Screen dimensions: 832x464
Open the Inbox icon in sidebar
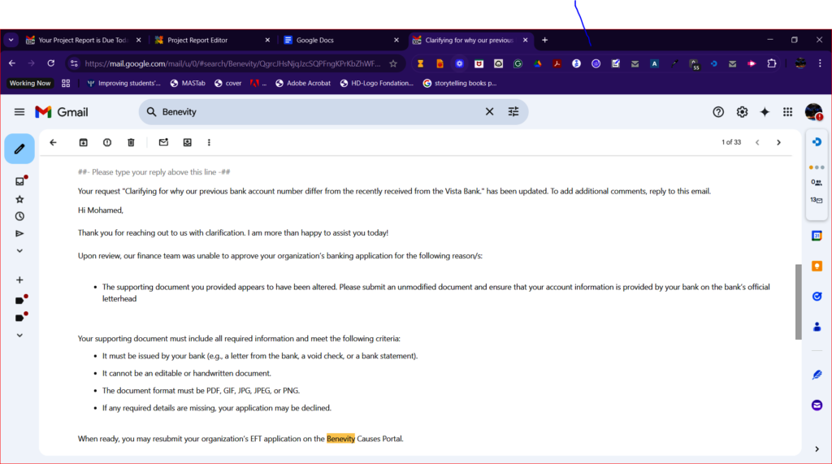pyautogui.click(x=19, y=181)
